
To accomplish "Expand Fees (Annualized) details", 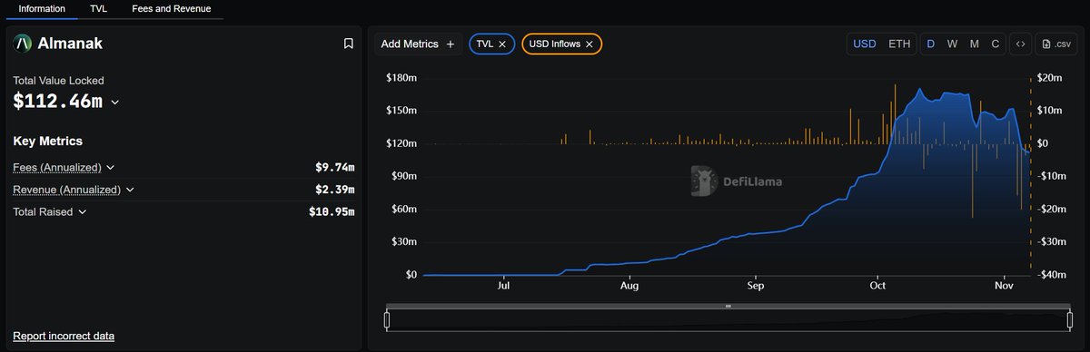I will (111, 168).
